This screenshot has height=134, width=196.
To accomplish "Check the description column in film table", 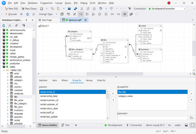I will pyautogui.click(x=104, y=49).
